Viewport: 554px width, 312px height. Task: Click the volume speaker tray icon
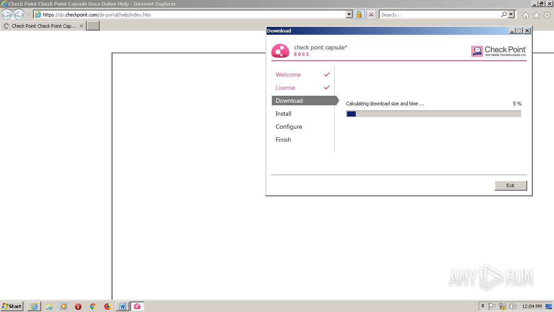(513, 306)
